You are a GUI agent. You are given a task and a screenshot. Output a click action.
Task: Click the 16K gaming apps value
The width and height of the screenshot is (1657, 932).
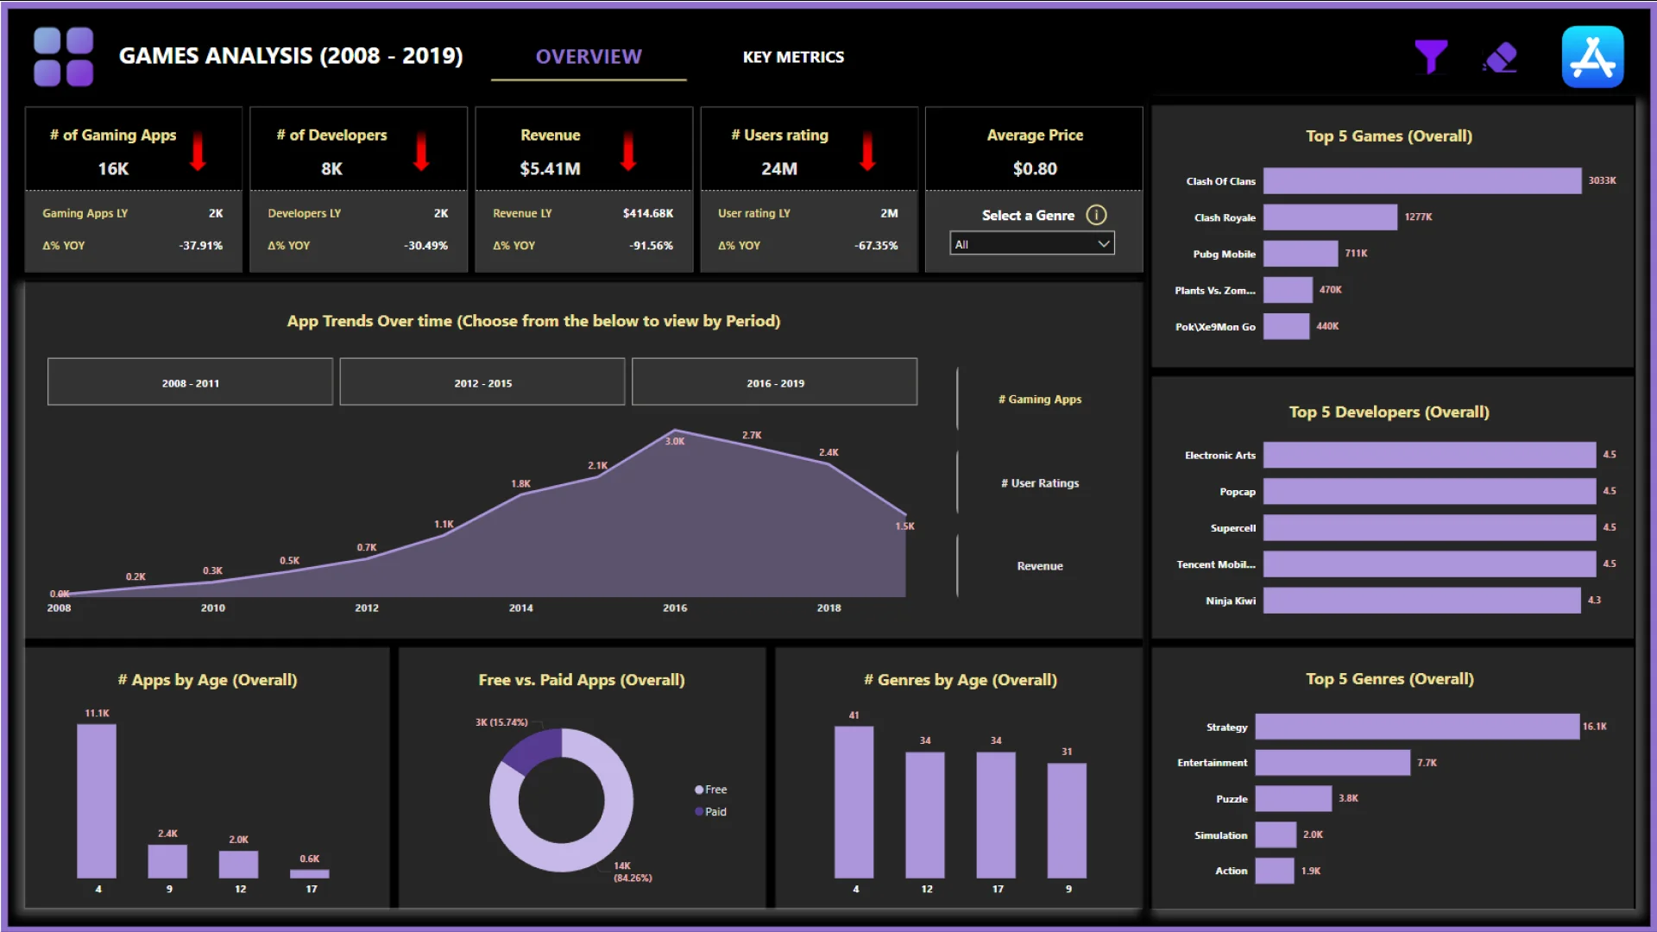113,168
